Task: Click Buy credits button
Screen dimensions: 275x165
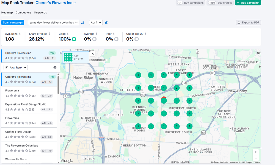Action: click(221, 3)
